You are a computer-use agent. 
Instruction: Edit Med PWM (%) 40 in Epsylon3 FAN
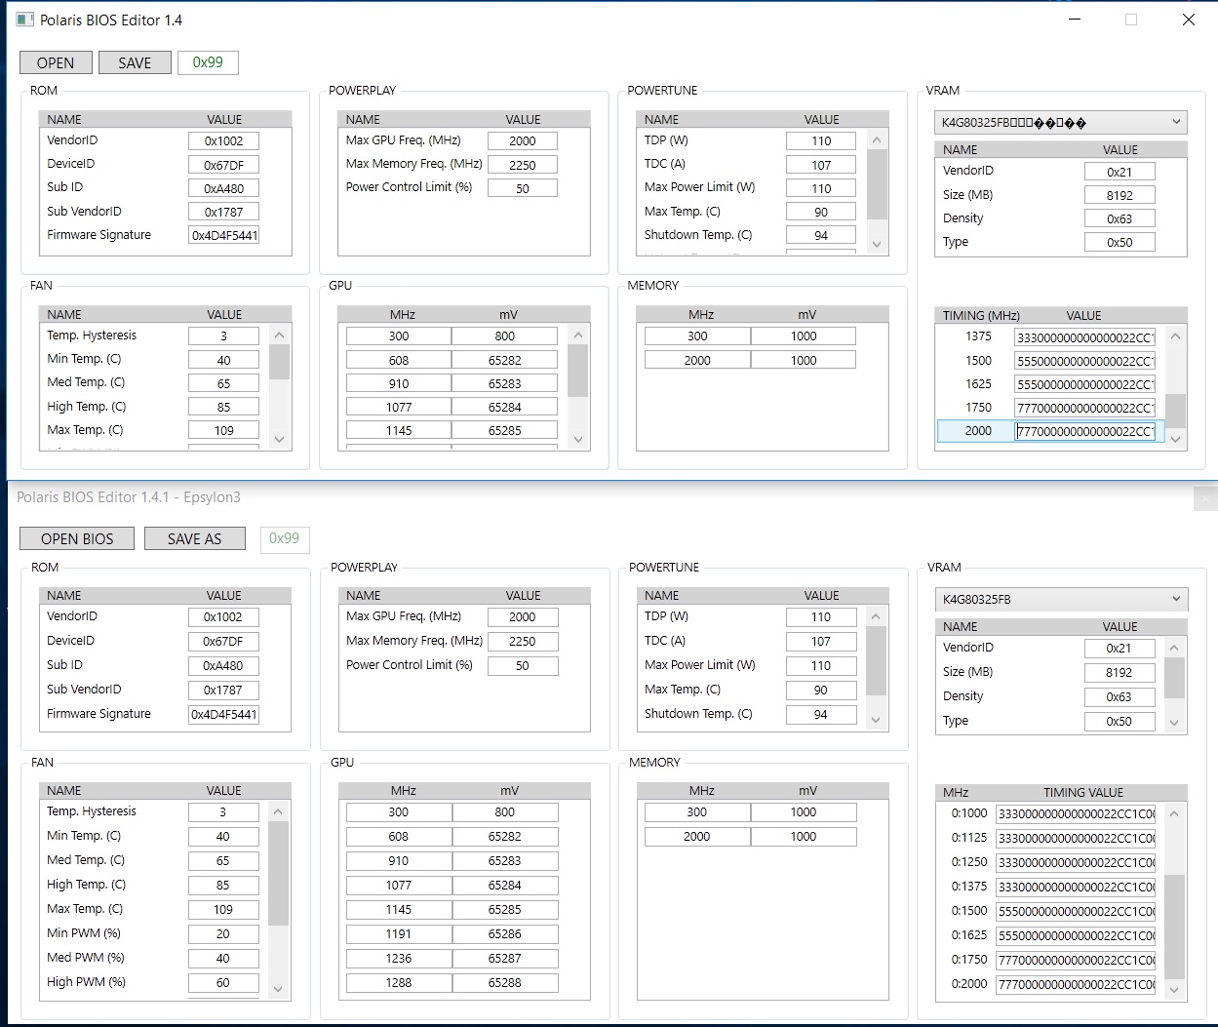pos(223,958)
